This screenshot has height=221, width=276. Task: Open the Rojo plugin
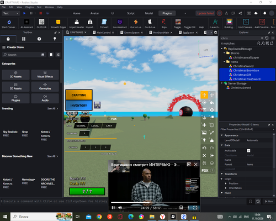click(x=164, y=24)
